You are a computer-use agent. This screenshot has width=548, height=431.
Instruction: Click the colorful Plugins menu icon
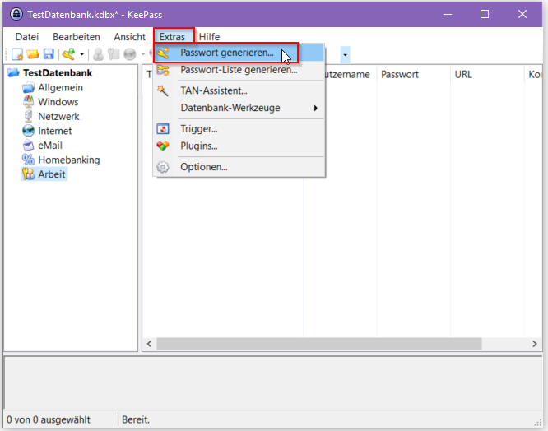click(x=163, y=146)
